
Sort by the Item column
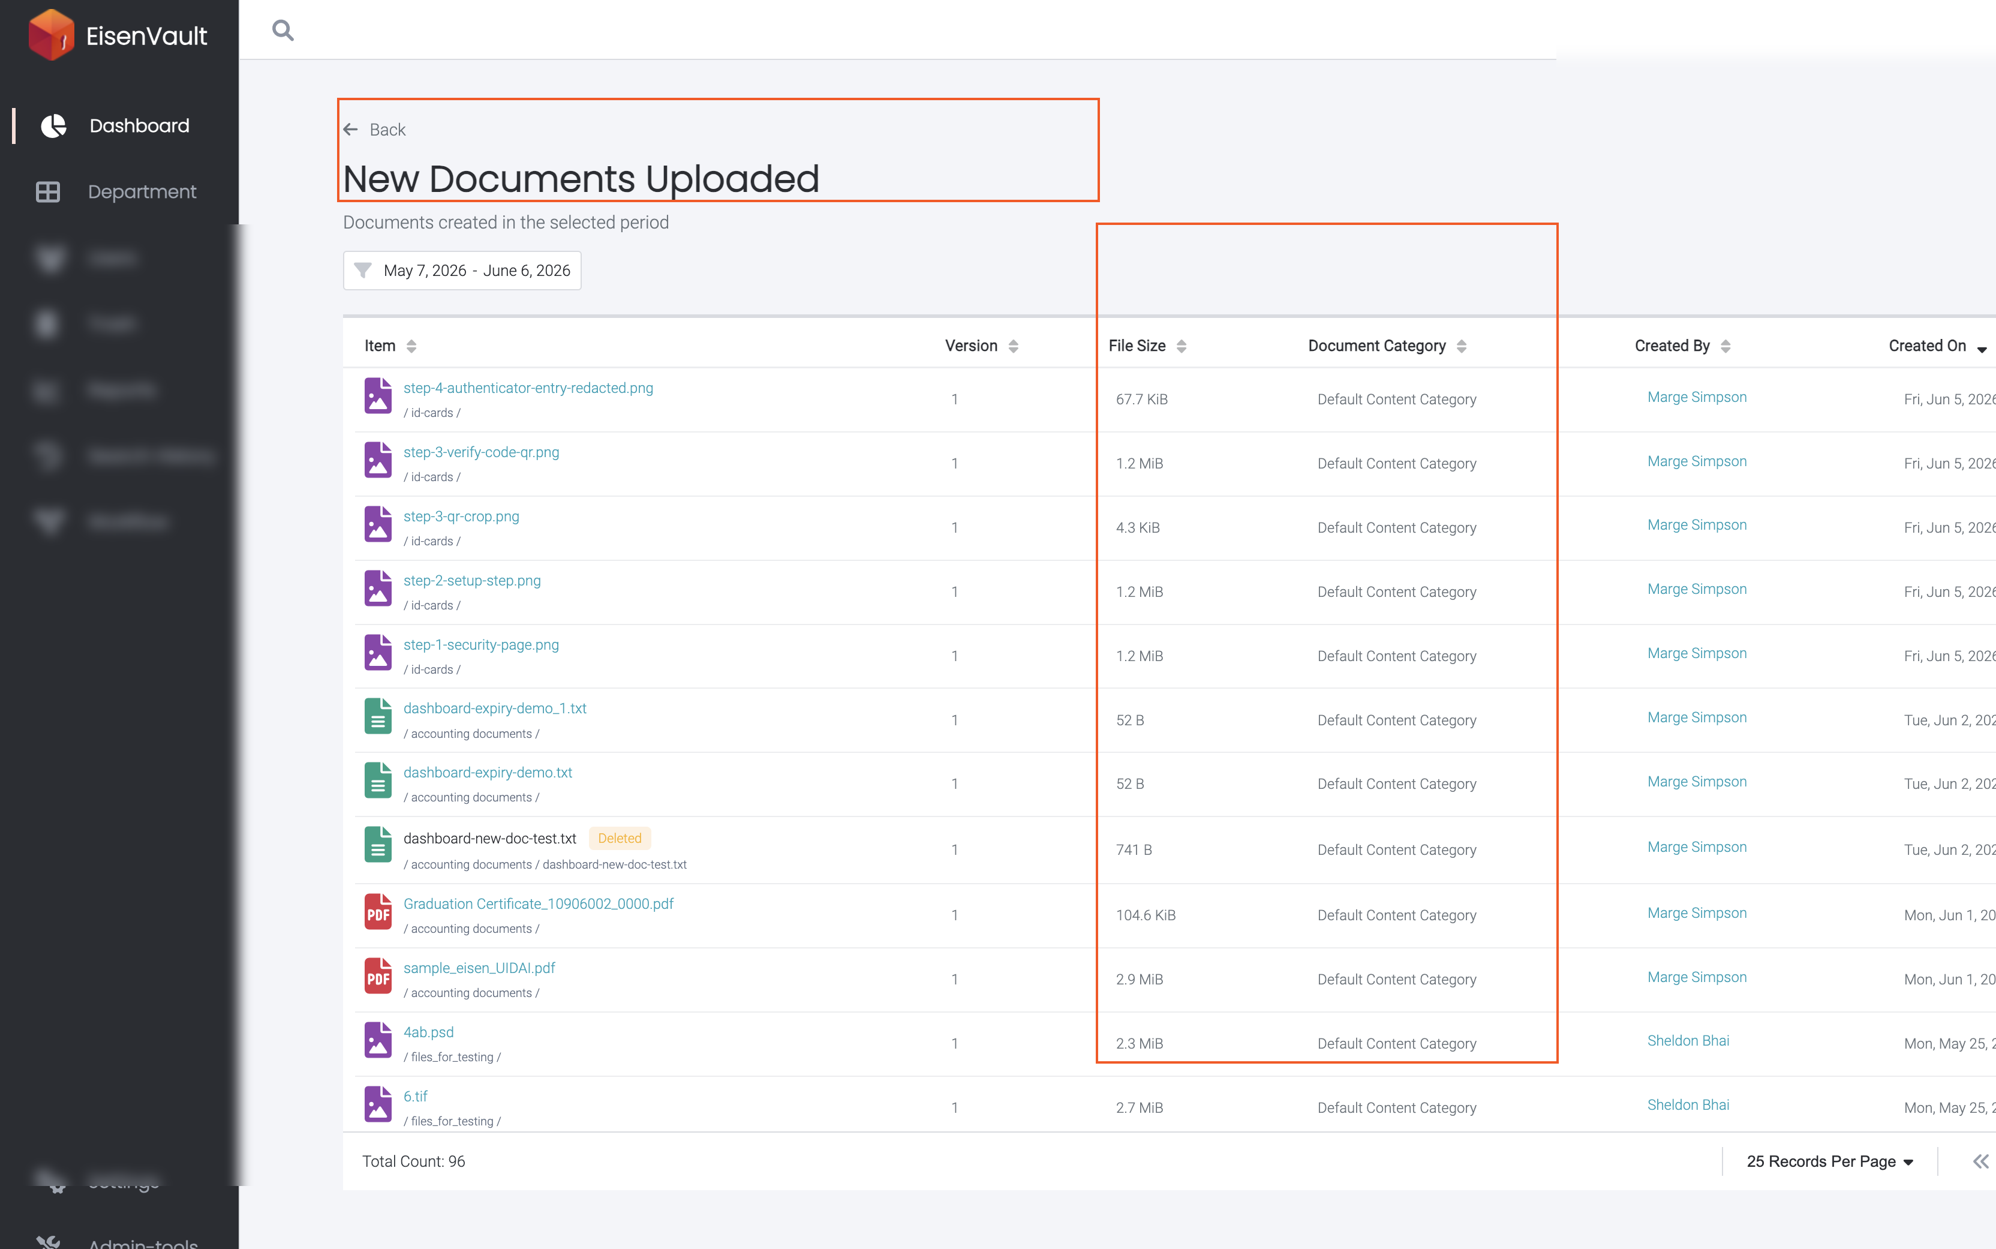390,346
